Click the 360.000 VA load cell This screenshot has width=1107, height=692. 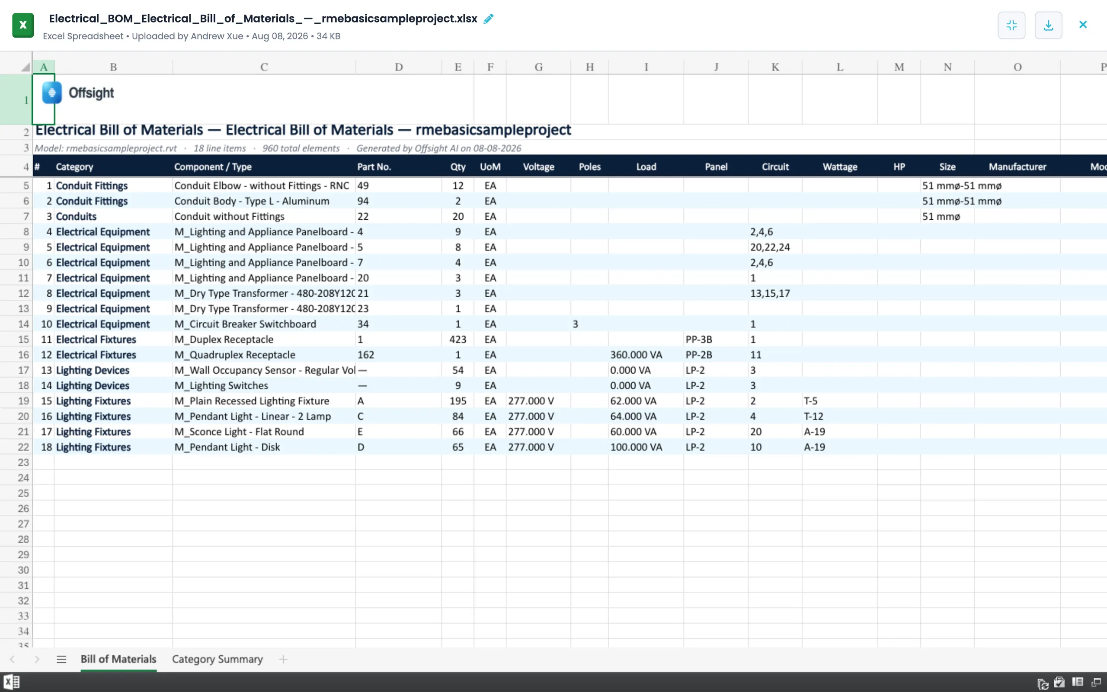[x=646, y=355]
